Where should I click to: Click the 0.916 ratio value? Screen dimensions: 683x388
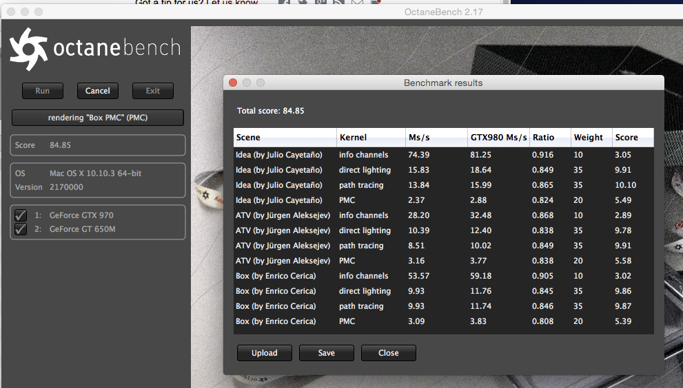(x=542, y=155)
